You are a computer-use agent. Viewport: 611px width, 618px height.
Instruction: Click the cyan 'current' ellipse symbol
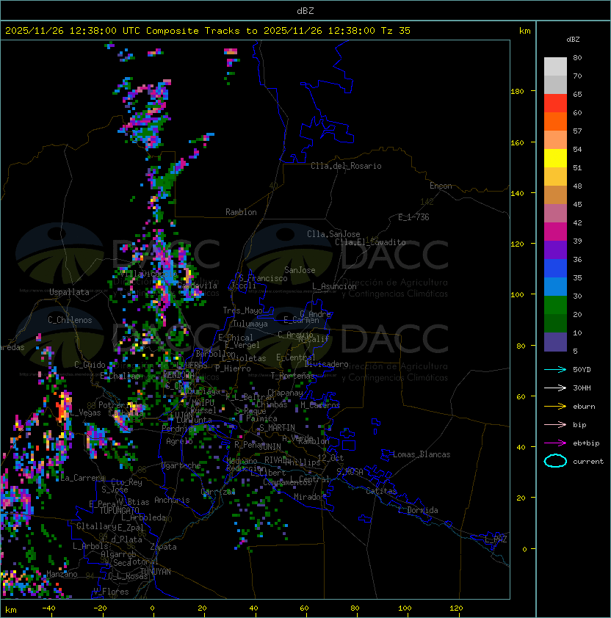point(555,461)
